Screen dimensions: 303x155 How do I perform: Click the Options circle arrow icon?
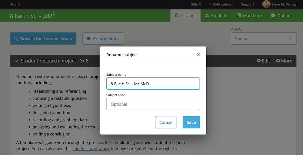click(273, 15)
